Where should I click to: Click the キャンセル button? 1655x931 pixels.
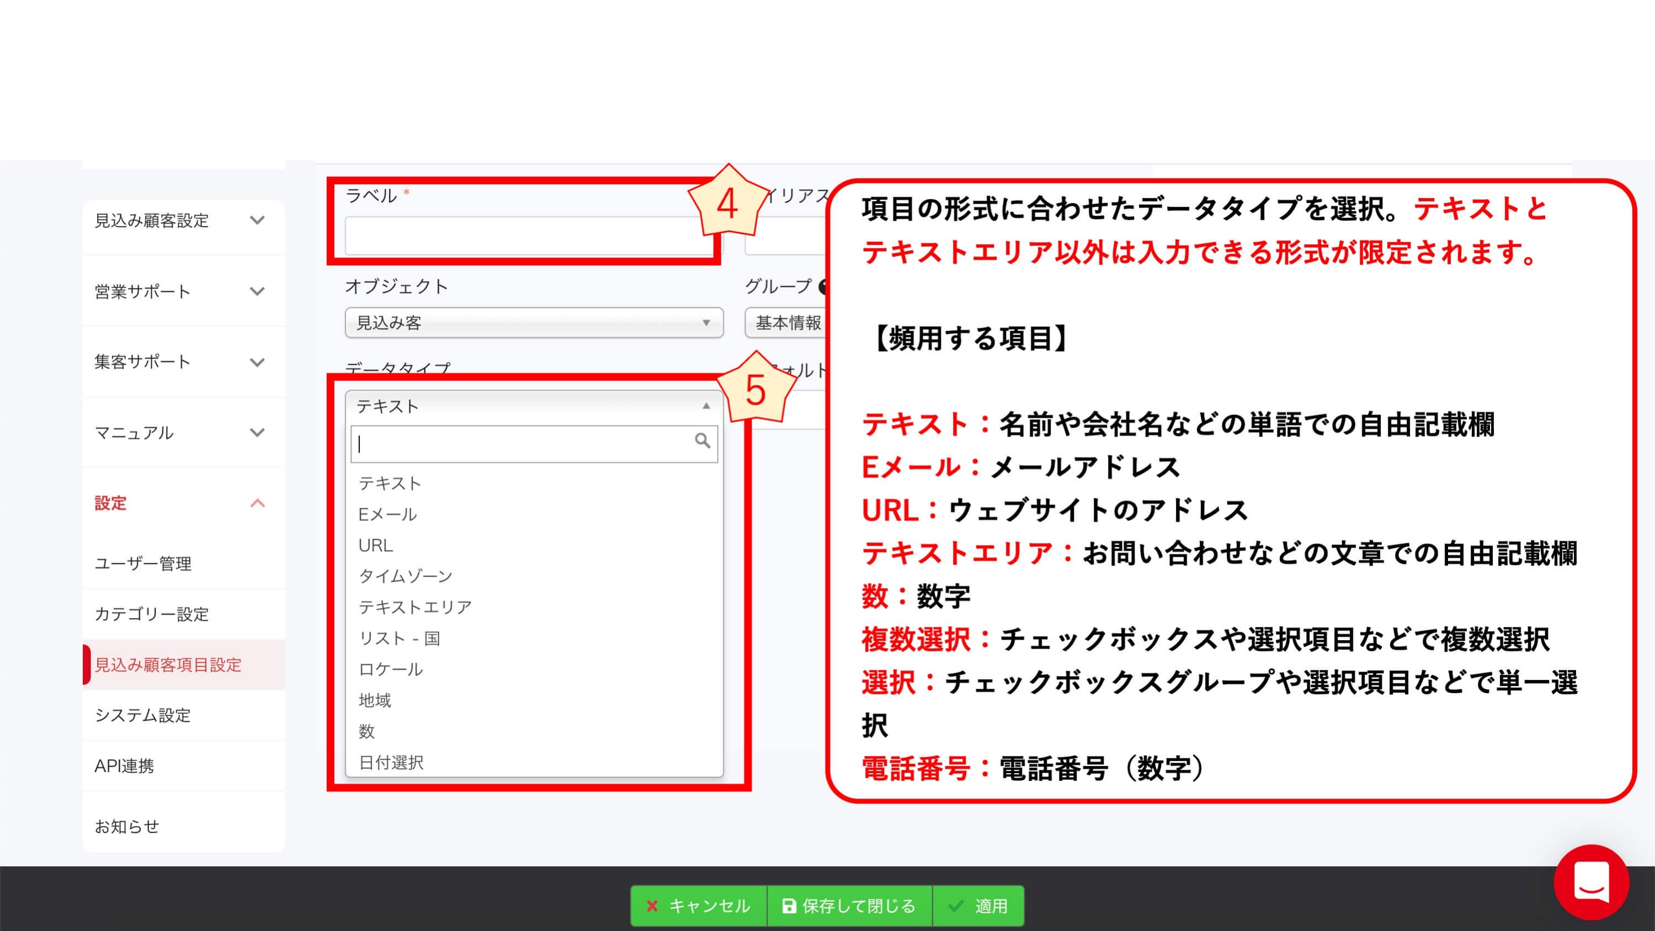[x=698, y=906]
